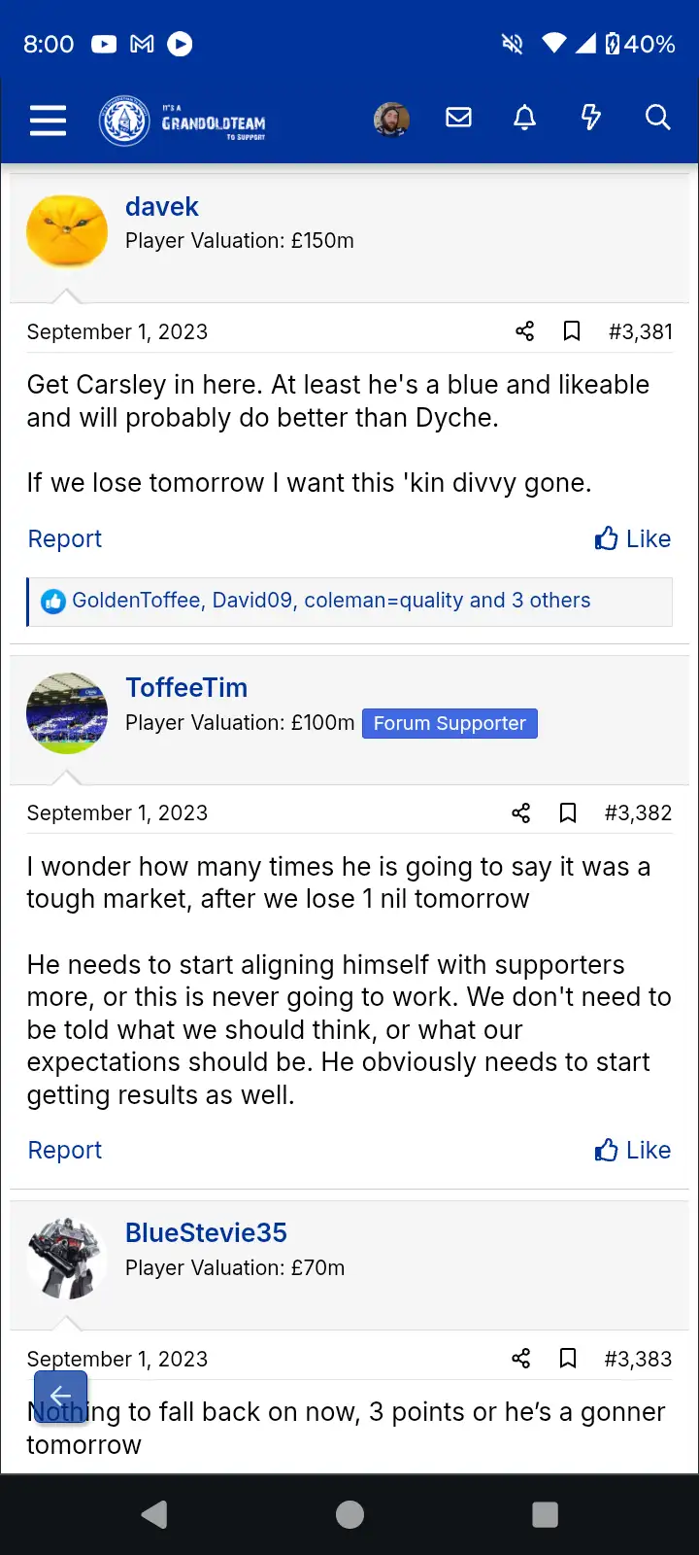
Task: Open the hamburger navigation menu
Action: click(48, 121)
